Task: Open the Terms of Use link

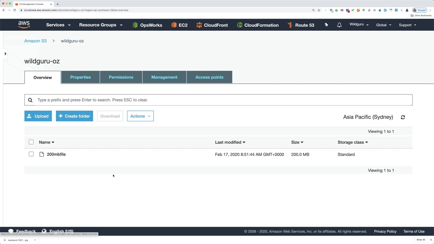Action: [x=414, y=231]
